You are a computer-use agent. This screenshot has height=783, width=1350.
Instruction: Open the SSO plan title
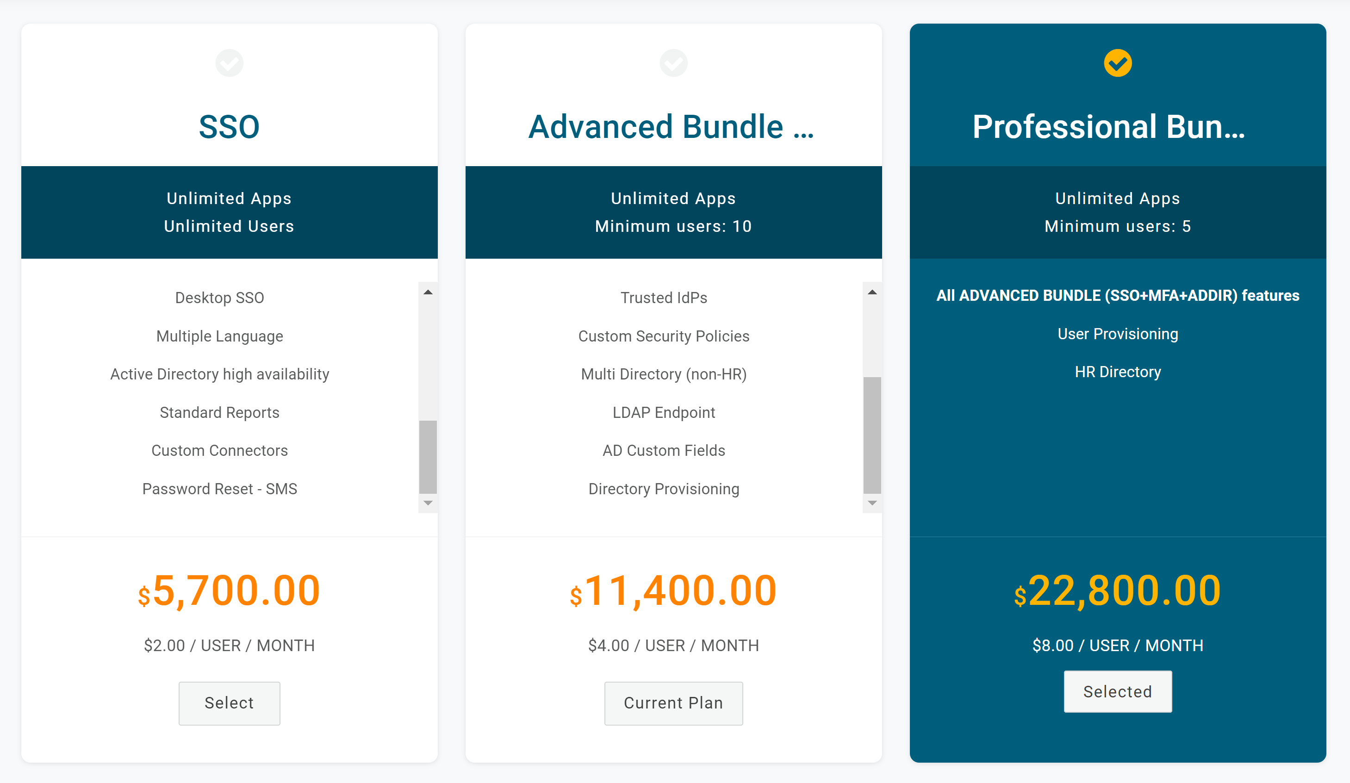tap(229, 127)
